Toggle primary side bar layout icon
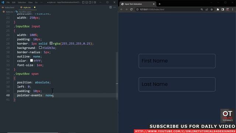This screenshot has width=236, height=133. click(x=83, y=2)
